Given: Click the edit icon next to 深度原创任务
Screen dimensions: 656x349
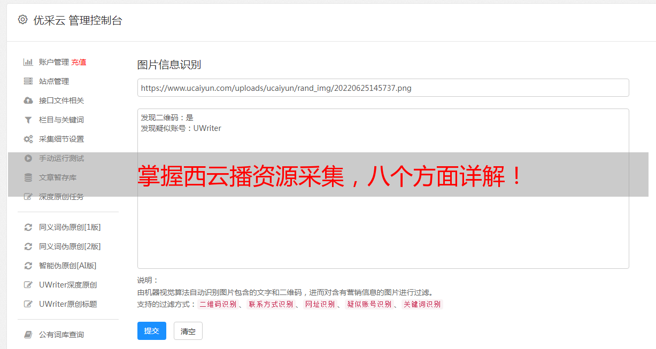Looking at the screenshot, I should tap(28, 197).
